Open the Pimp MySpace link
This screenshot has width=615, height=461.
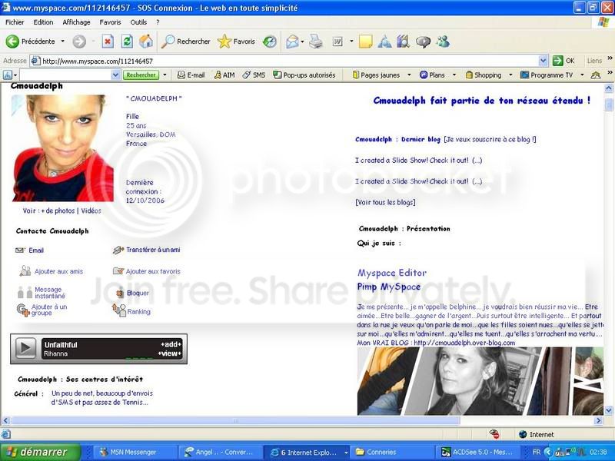tap(389, 287)
